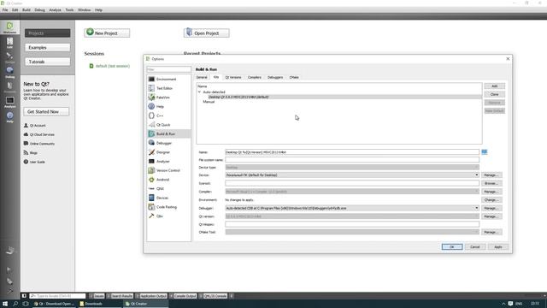Switch to Projects mode in Qt Creator sidebar
Image resolution: width=547 pixels, height=308 pixels.
[x=9, y=87]
